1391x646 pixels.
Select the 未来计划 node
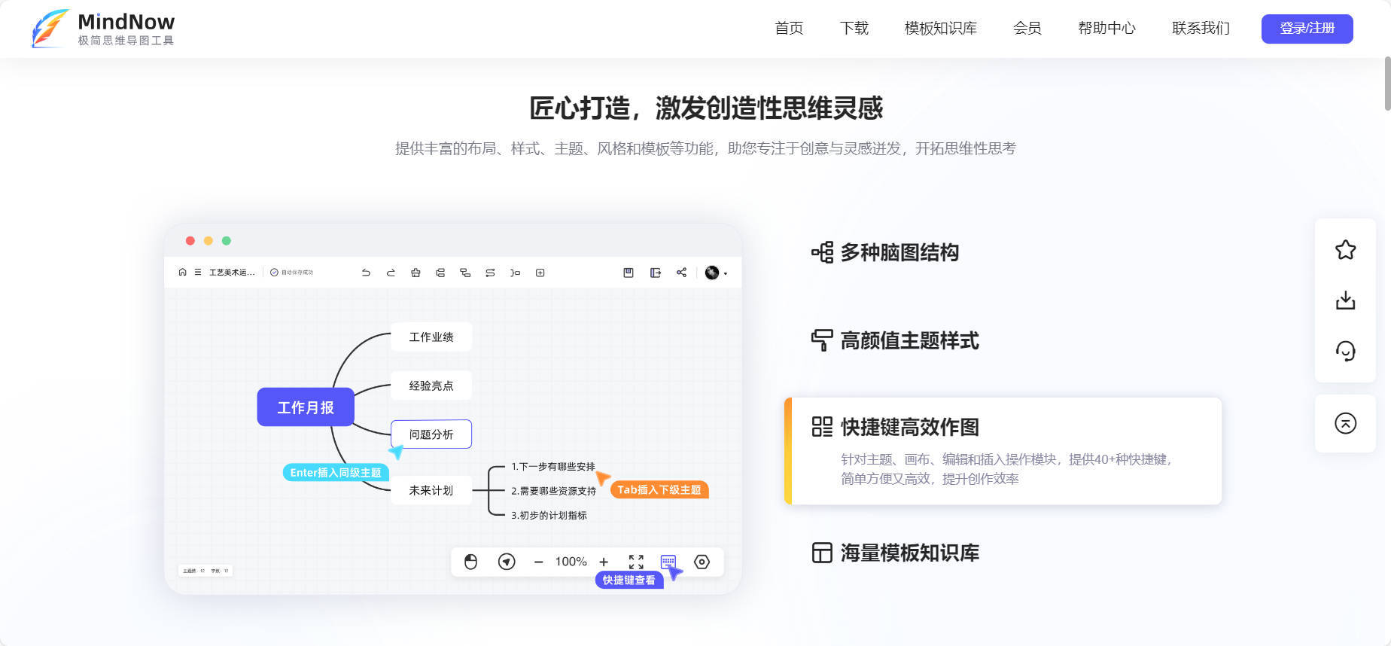pyautogui.click(x=431, y=490)
